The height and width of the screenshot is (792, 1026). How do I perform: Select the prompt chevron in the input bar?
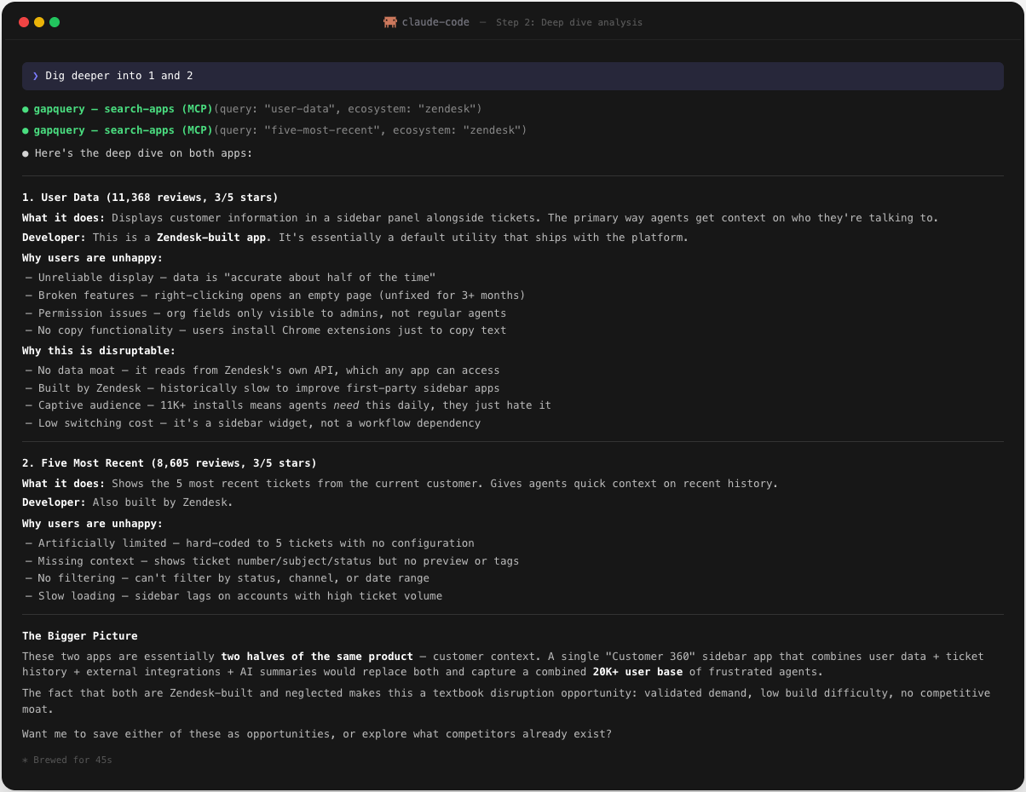click(36, 76)
